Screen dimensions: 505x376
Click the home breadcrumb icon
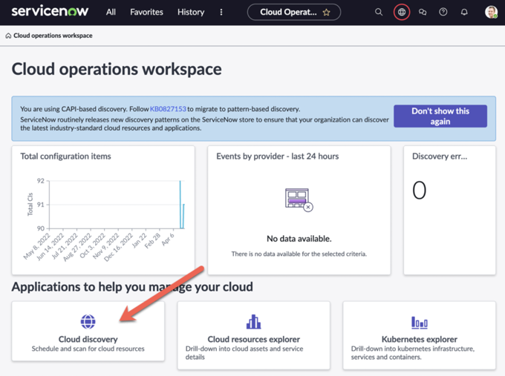[8, 36]
